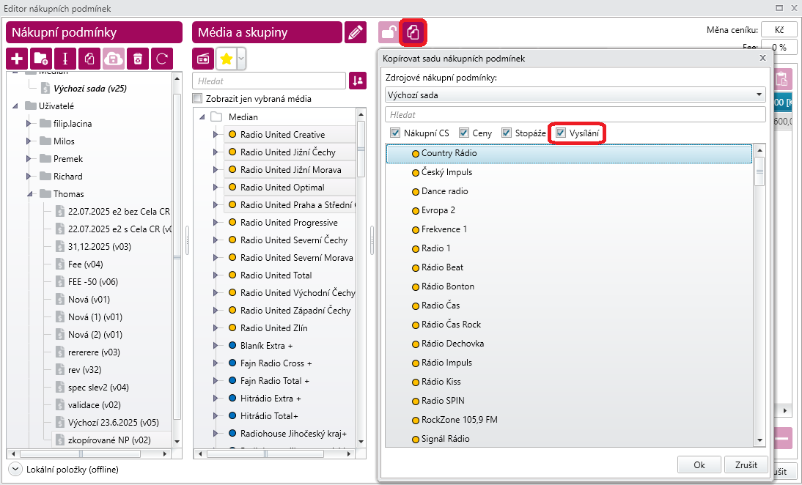802x485 pixels.
Task: Click the pencil edit icon beside Média a skupiny
Action: click(355, 32)
